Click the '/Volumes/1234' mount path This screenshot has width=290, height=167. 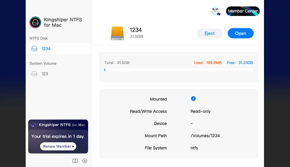pyautogui.click(x=205, y=136)
